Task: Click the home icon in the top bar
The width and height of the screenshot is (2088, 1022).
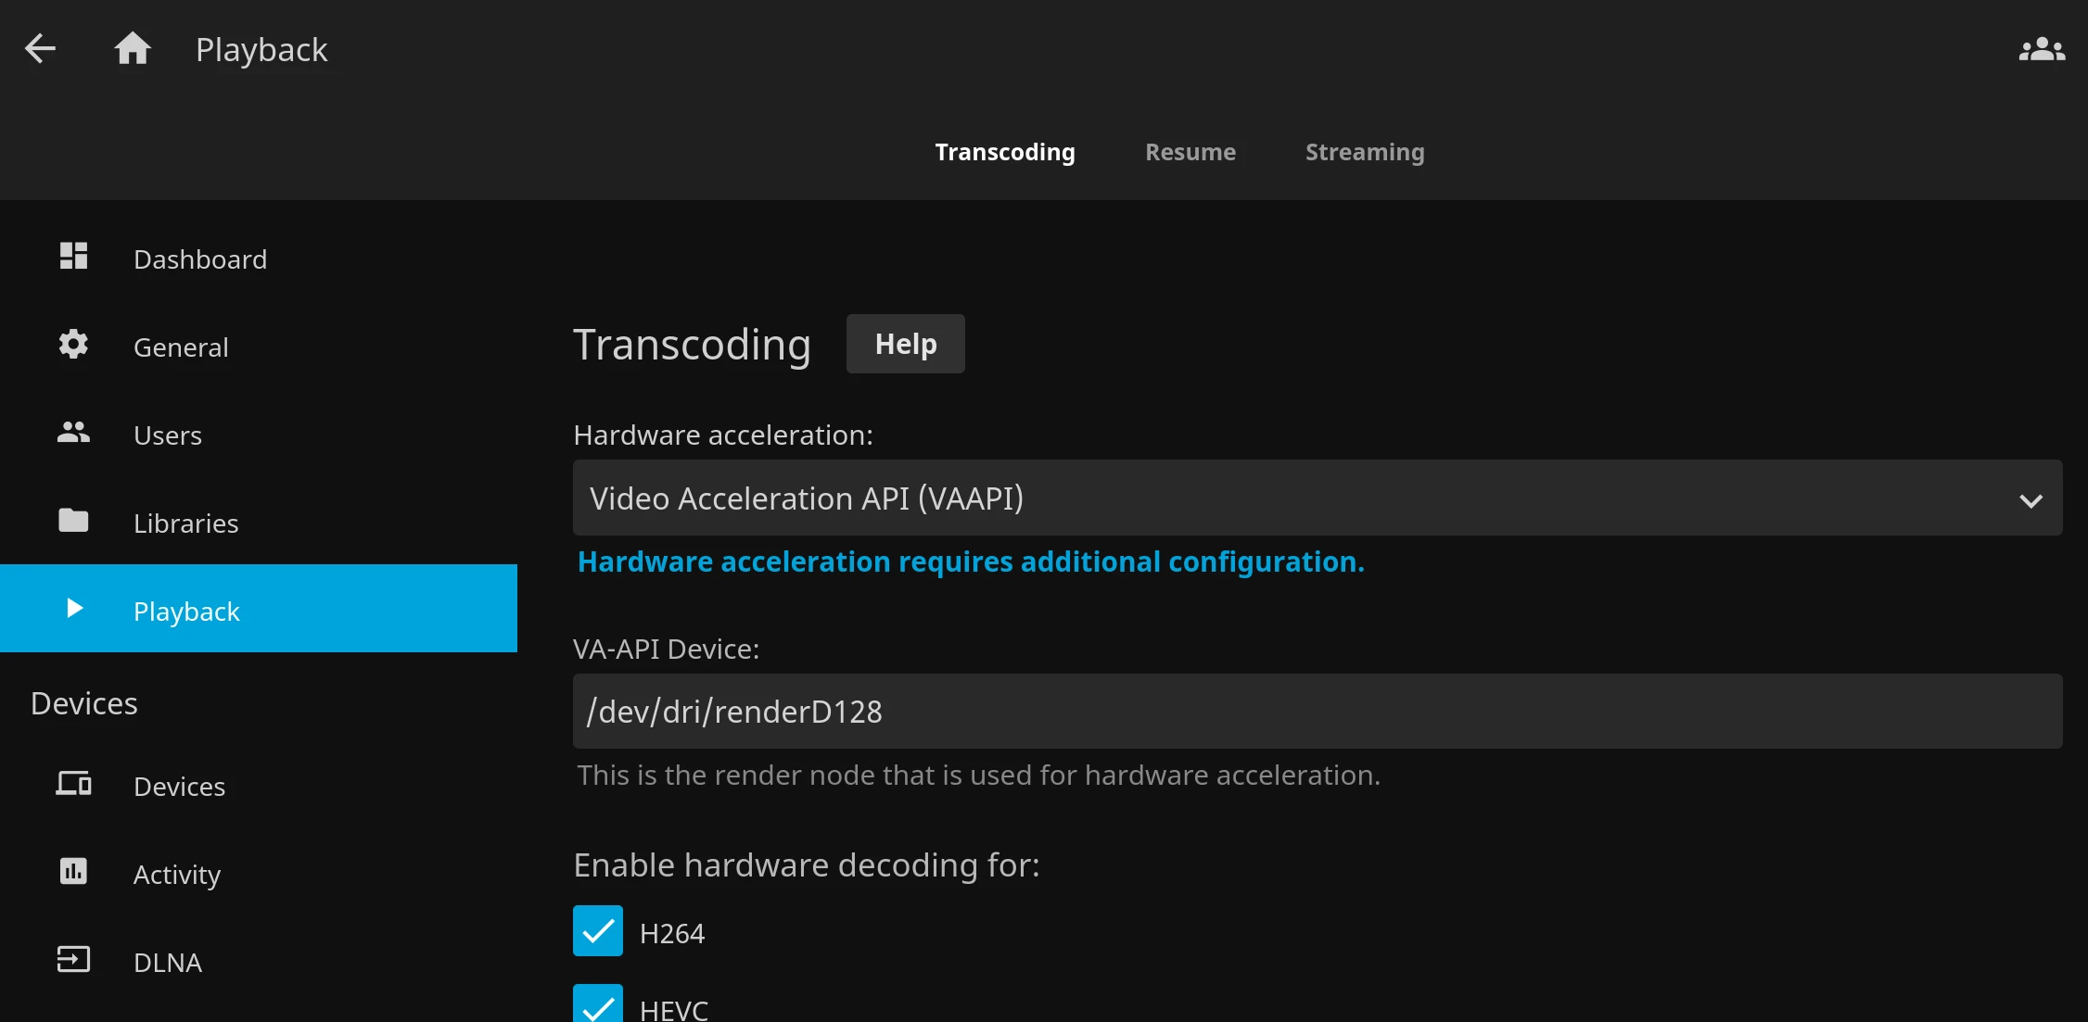Action: pos(133,48)
